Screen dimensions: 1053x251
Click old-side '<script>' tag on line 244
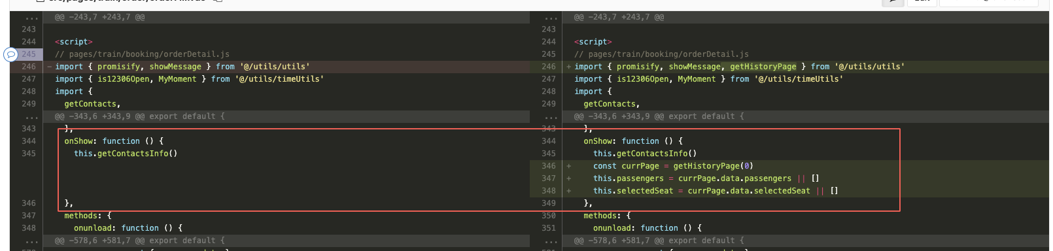tap(74, 42)
